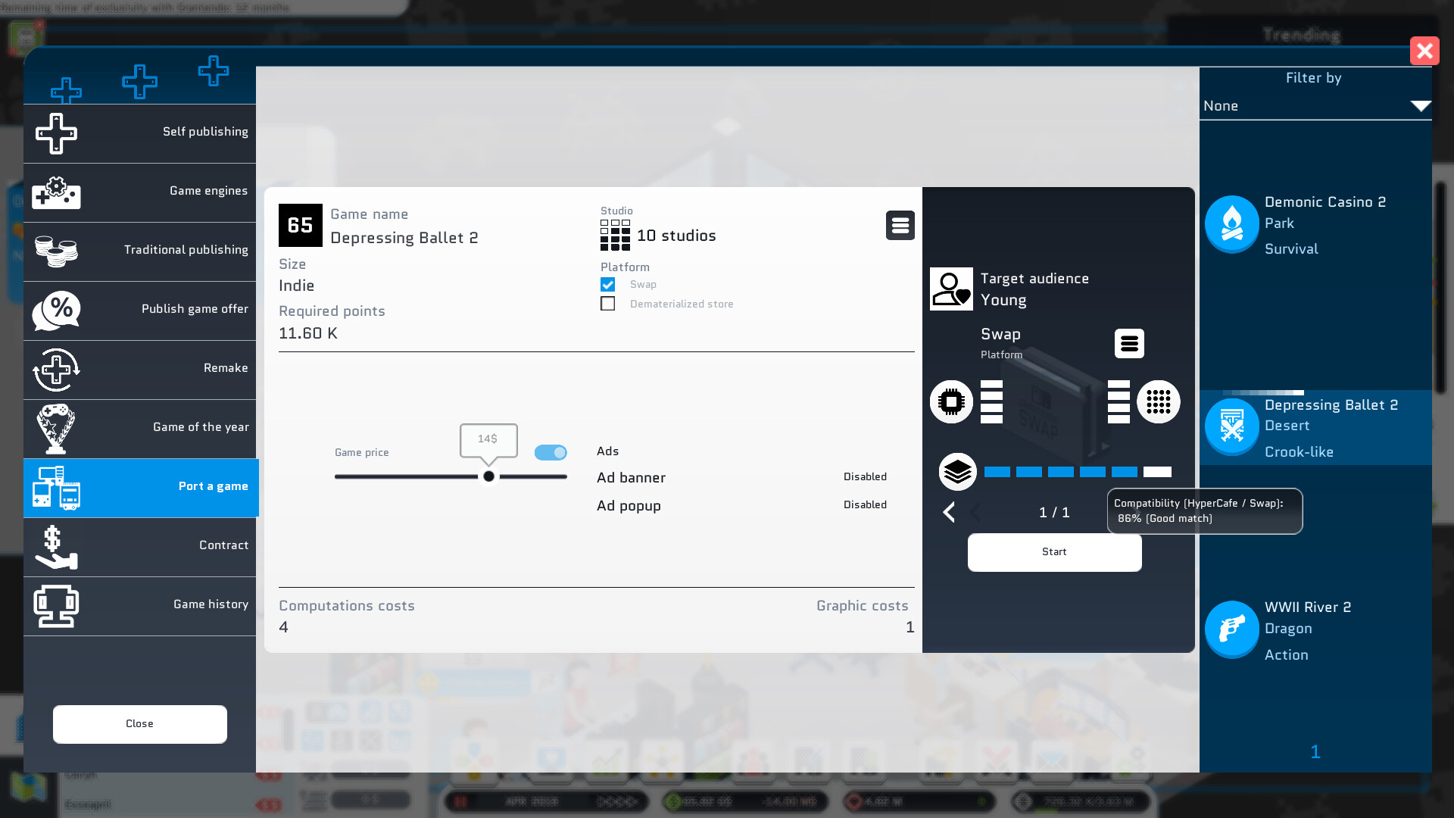Click the processor chip icon

tap(951, 401)
